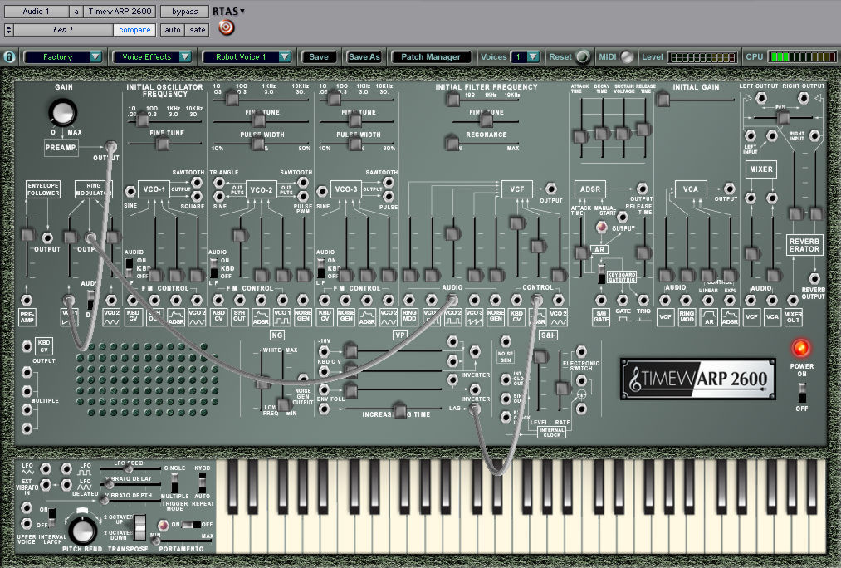Click the safe button
This screenshot has height=568, width=841.
click(198, 30)
